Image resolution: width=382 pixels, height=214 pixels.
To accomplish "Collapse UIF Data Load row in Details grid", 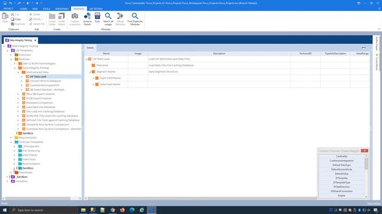I will click(87, 59).
